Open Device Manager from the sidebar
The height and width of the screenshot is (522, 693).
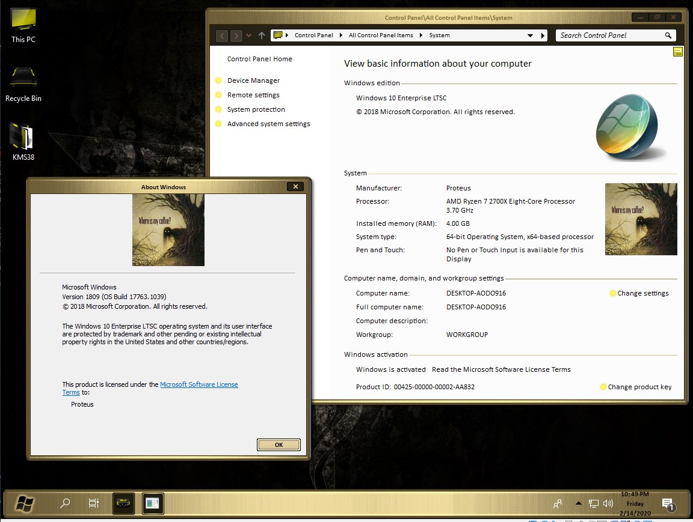253,80
